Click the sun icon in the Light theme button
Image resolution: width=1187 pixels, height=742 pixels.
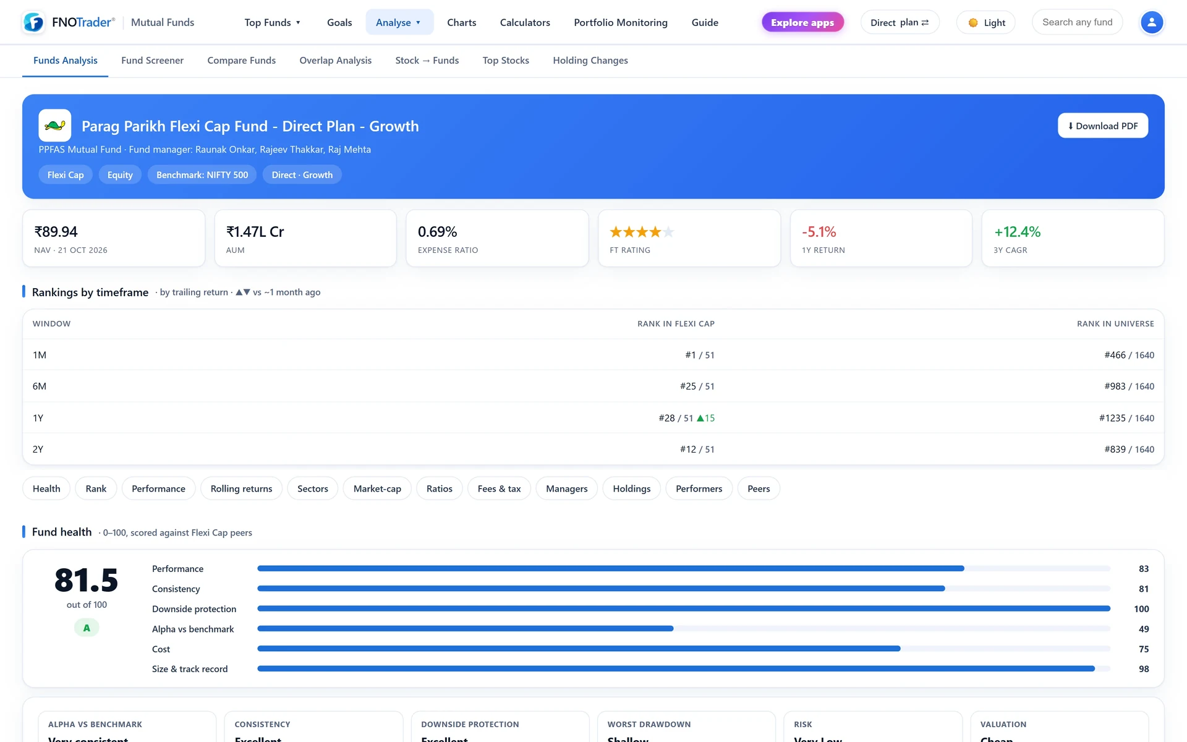(x=973, y=23)
